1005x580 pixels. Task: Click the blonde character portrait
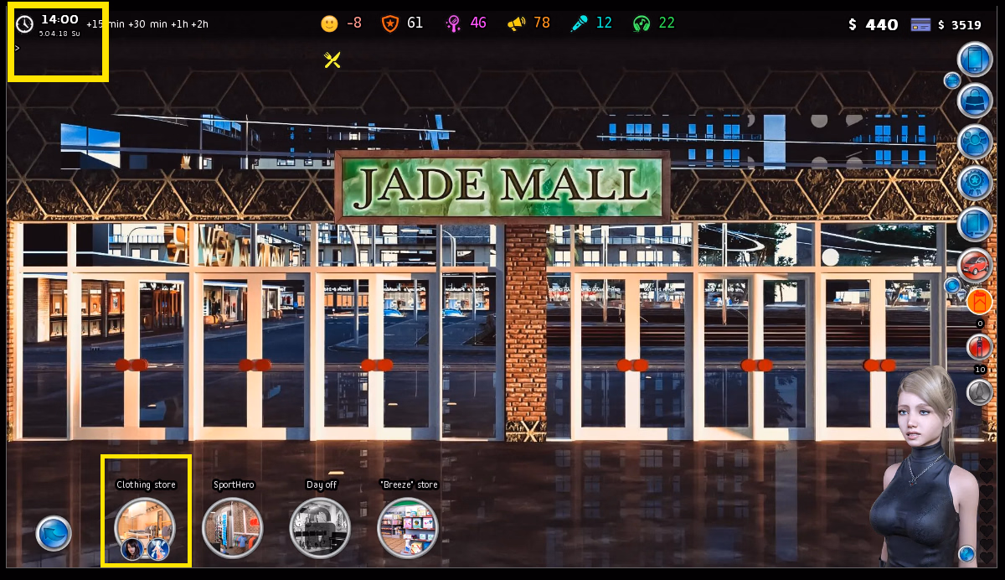(917, 469)
